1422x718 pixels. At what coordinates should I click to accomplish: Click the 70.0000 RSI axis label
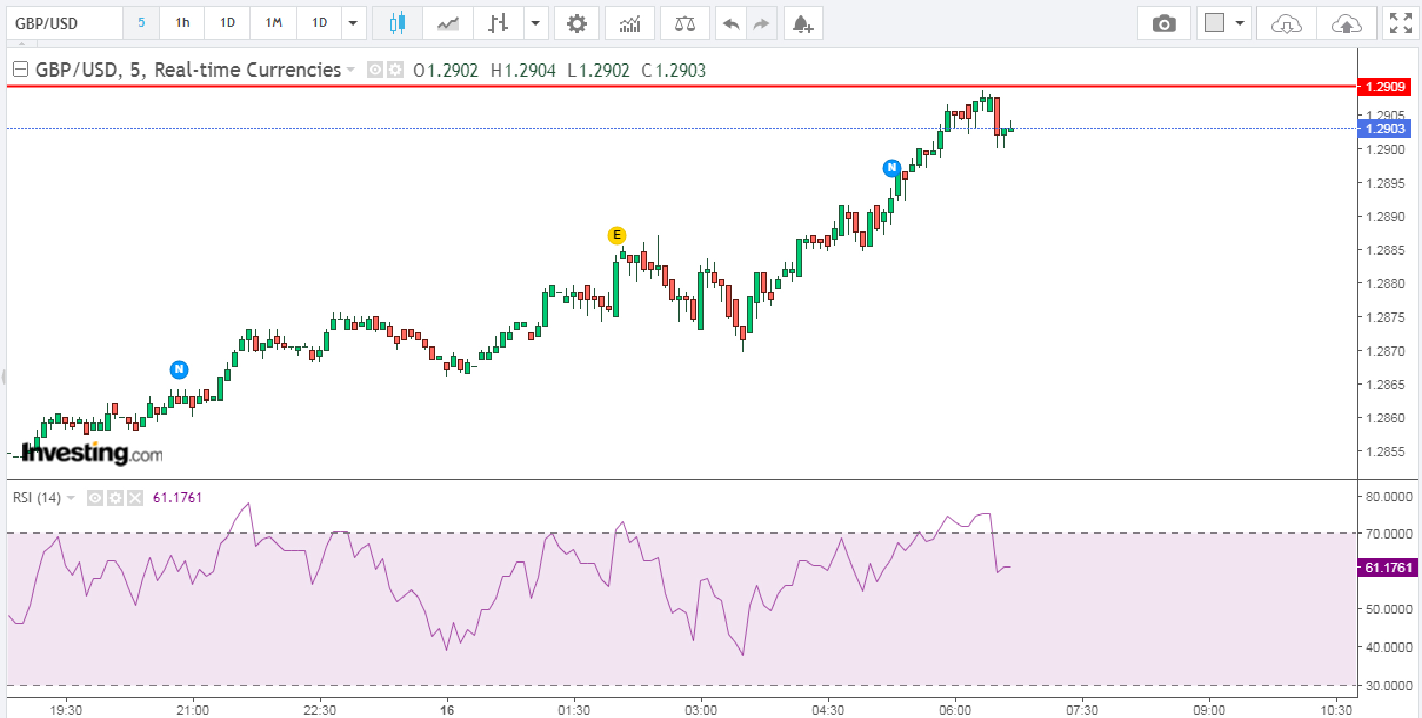click(1389, 534)
